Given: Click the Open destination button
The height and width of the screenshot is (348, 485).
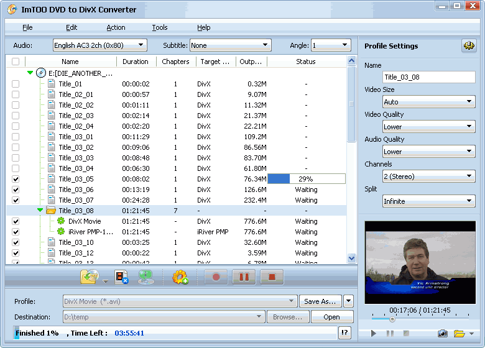Looking at the screenshot, I should [x=332, y=317].
